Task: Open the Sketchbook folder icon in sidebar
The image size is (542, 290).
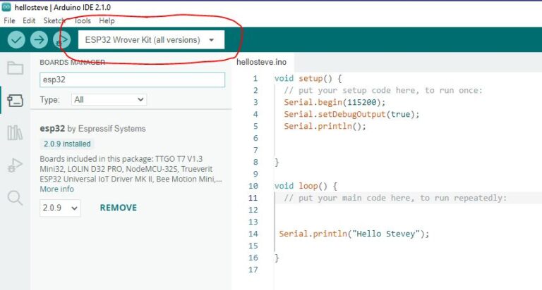Action: [x=15, y=68]
